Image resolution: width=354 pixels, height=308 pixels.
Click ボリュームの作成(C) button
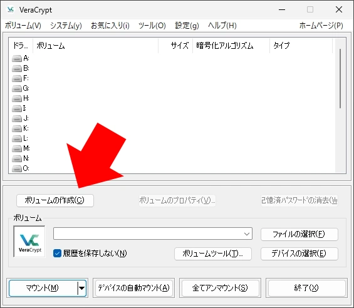55,200
